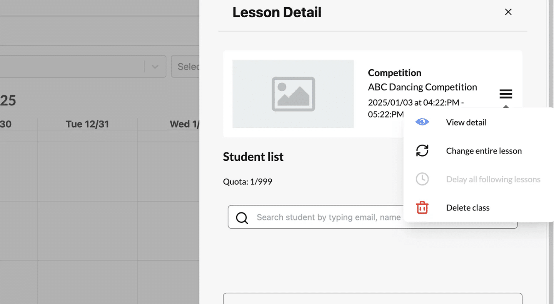Click the refresh arrows icon for changing lesson
Image resolution: width=554 pixels, height=304 pixels.
(x=422, y=150)
